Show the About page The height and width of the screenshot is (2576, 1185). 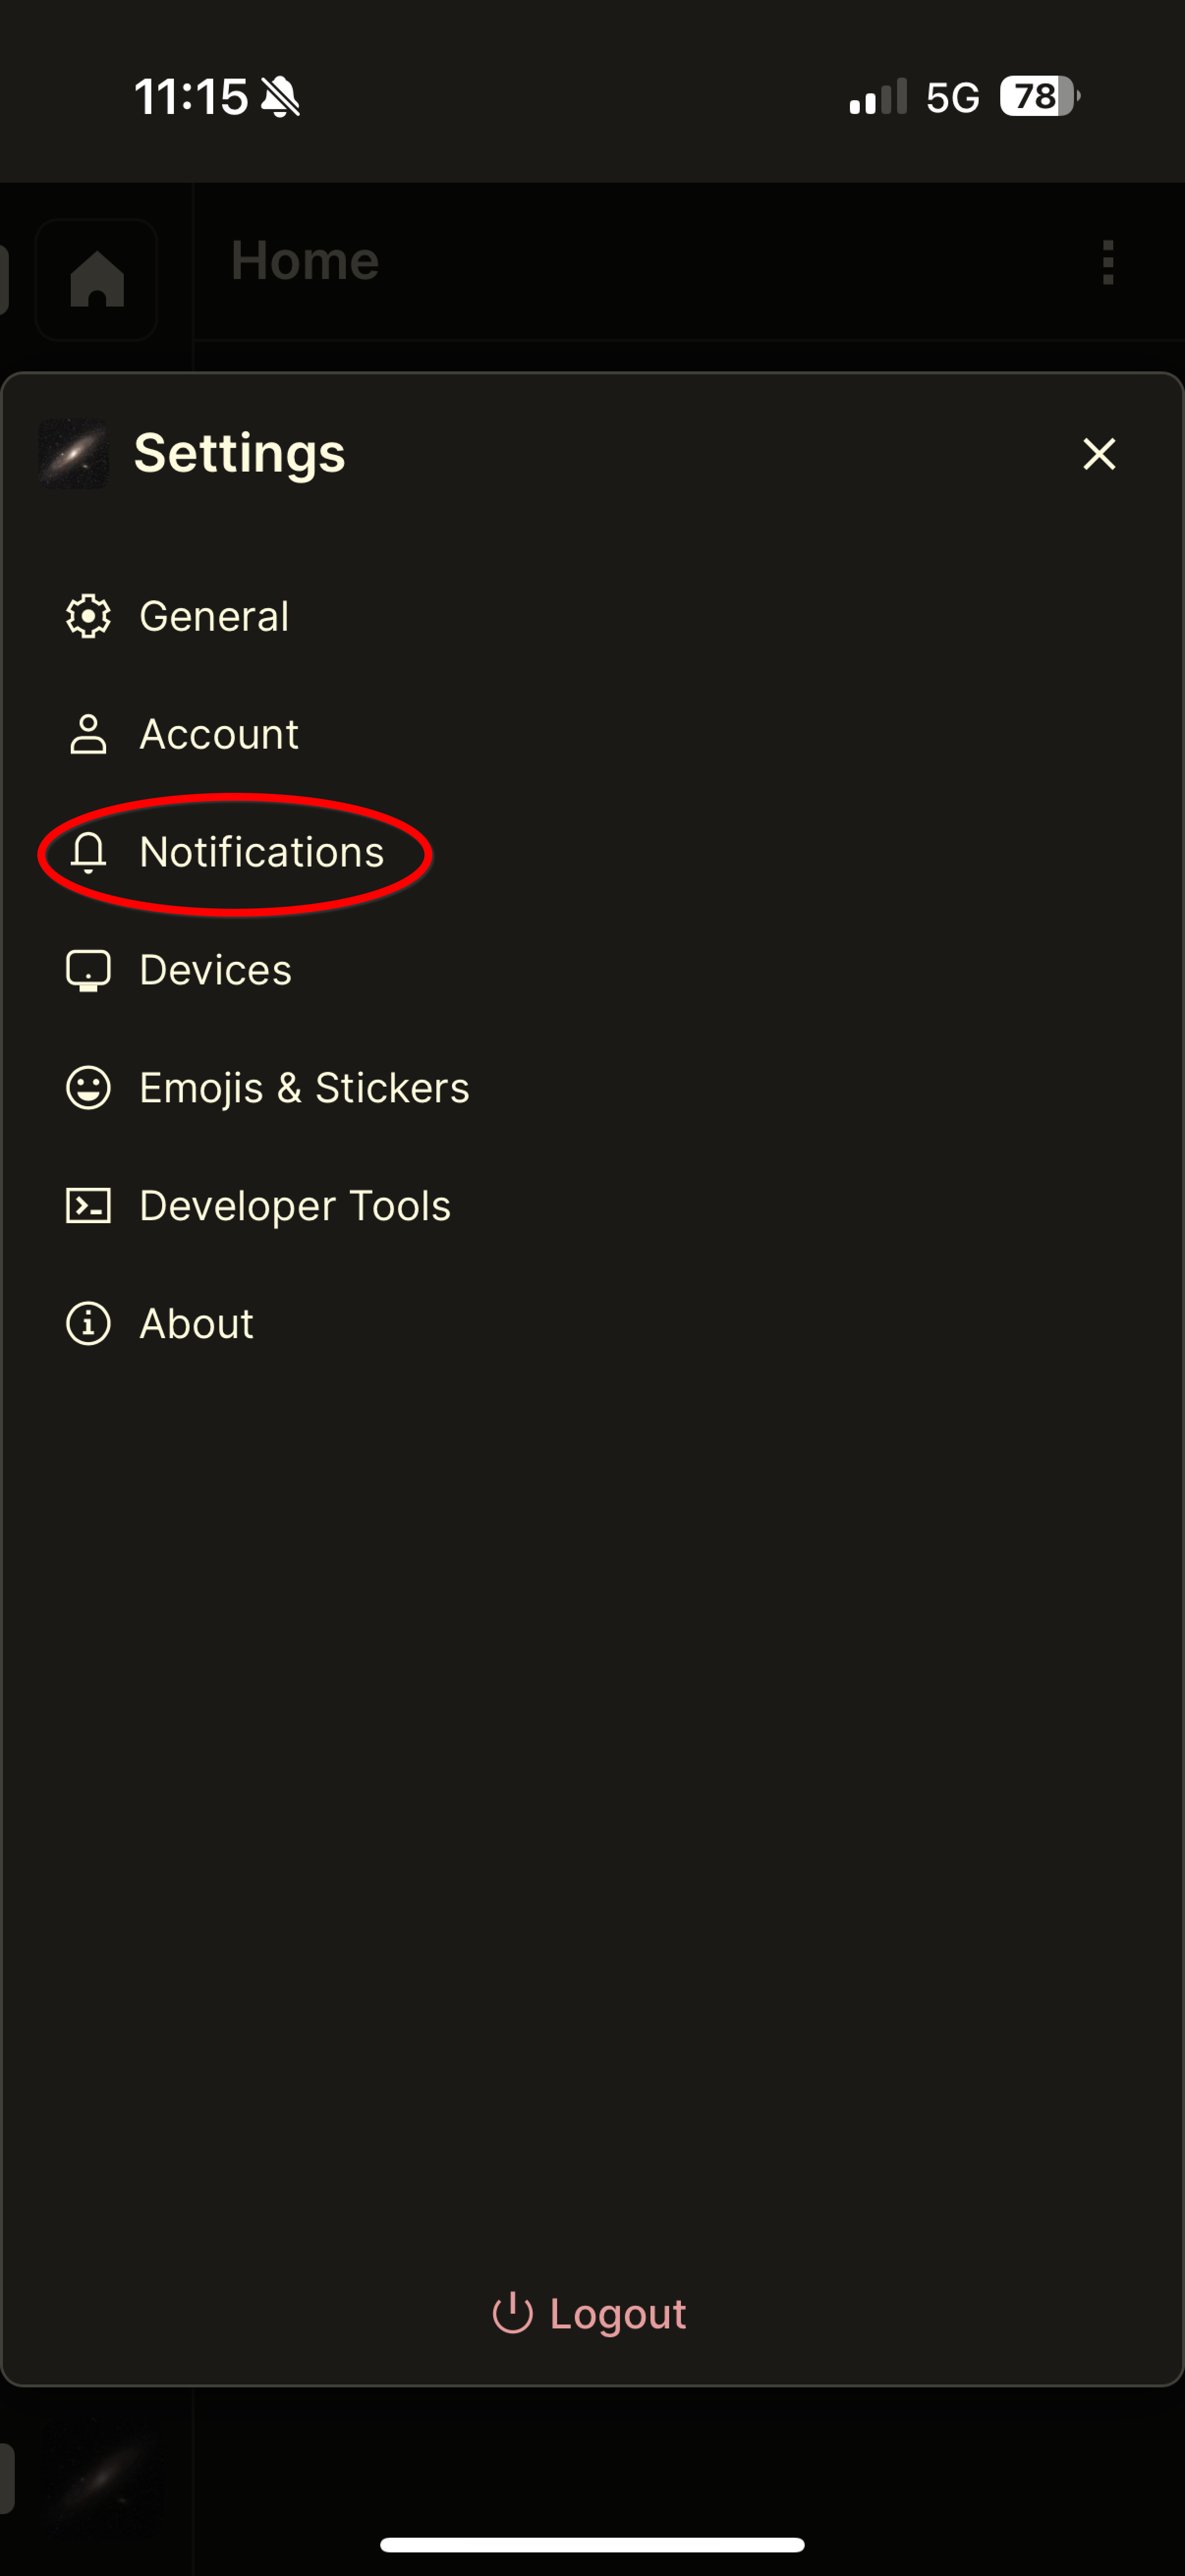pos(196,1324)
